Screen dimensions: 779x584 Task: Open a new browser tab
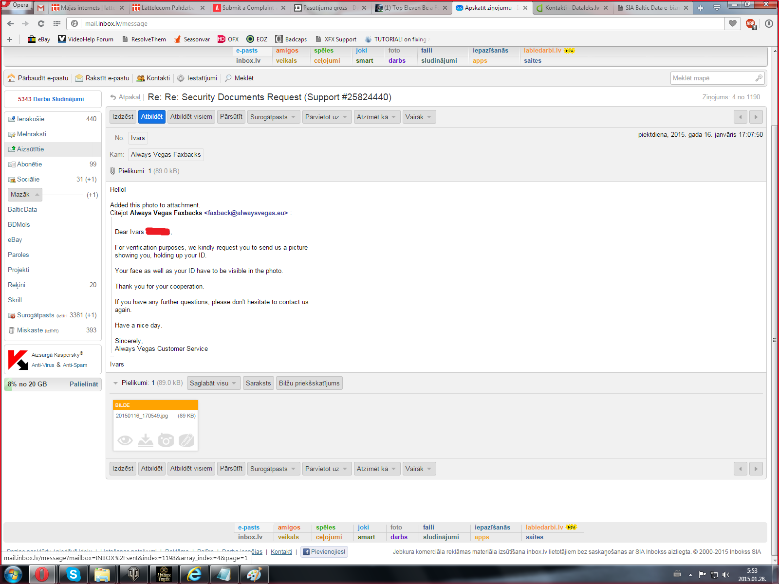[700, 8]
